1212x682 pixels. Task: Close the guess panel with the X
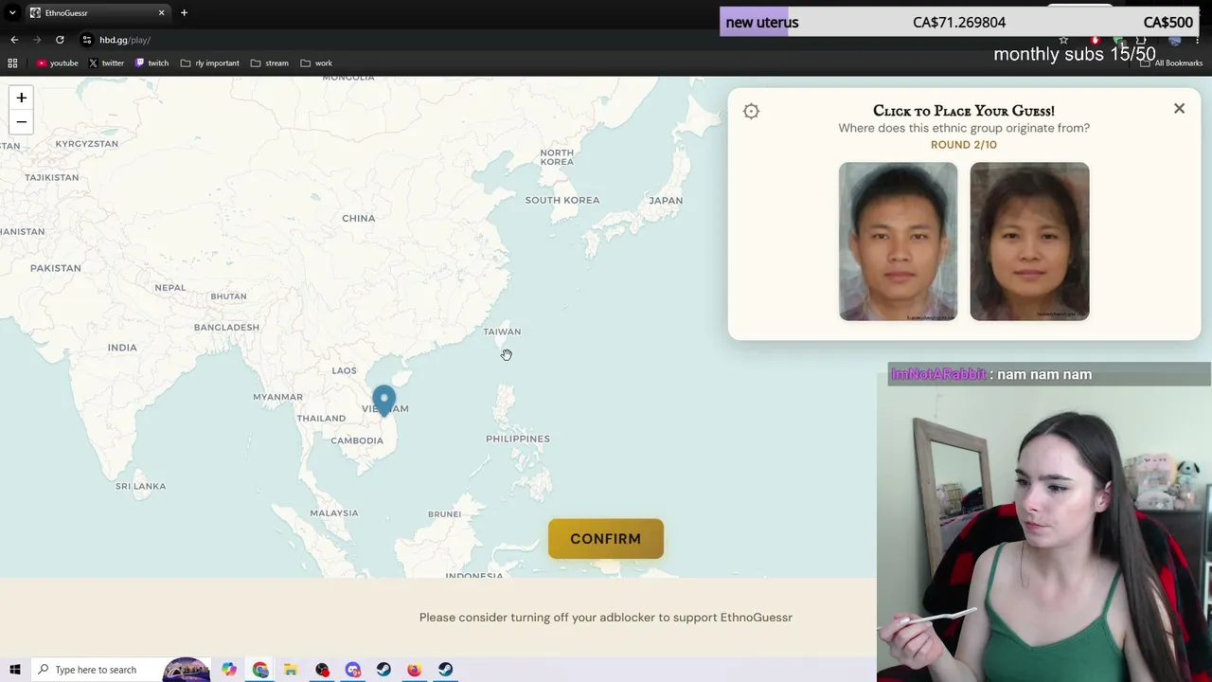tap(1179, 109)
